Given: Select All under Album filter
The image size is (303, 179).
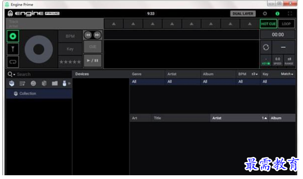Looking at the screenshot, I should (218, 82).
